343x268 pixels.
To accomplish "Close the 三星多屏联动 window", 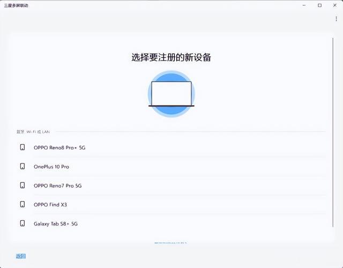I will [334, 5].
